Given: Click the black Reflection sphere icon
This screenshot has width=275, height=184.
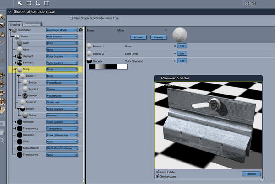Looking at the screenshot, I should point(20,122).
